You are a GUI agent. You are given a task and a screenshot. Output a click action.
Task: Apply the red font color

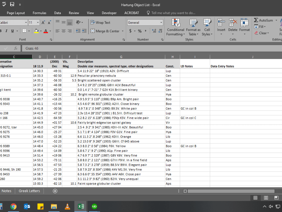pyautogui.click(x=46, y=31)
